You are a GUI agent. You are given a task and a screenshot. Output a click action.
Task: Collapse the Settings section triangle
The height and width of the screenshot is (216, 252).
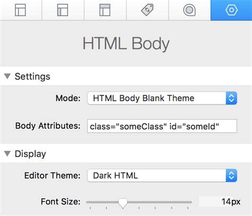click(7, 76)
